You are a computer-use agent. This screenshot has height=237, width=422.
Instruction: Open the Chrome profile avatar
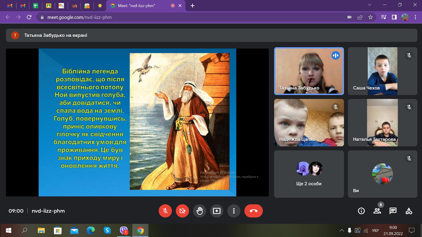click(x=405, y=17)
